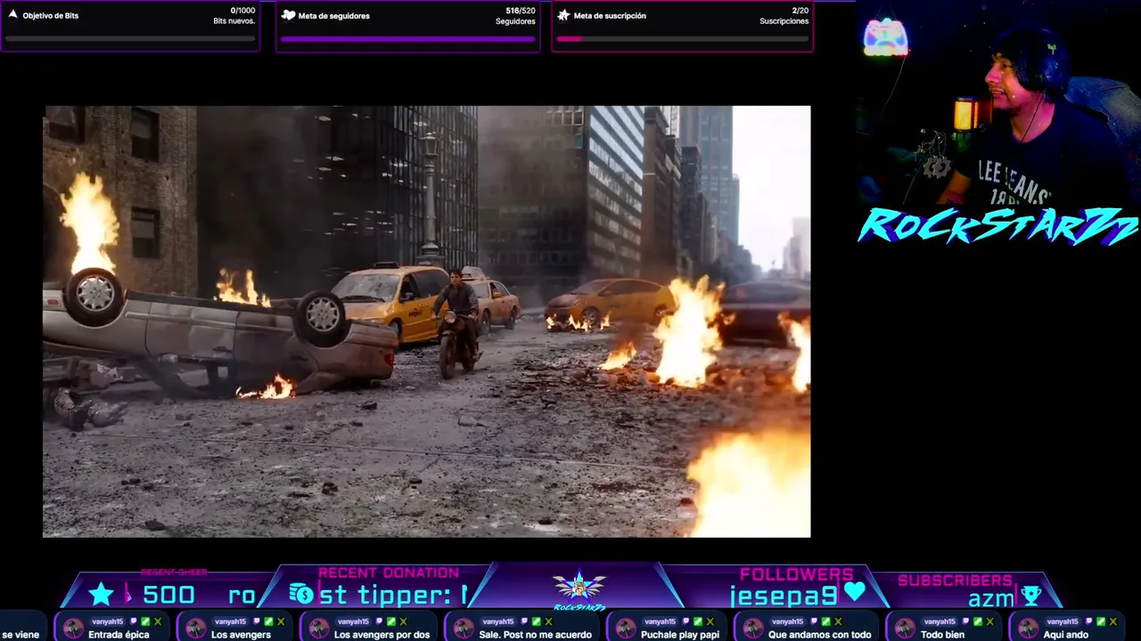Click the 'Meta de suscripción' label
Image resolution: width=1141 pixels, height=641 pixels.
[610, 16]
